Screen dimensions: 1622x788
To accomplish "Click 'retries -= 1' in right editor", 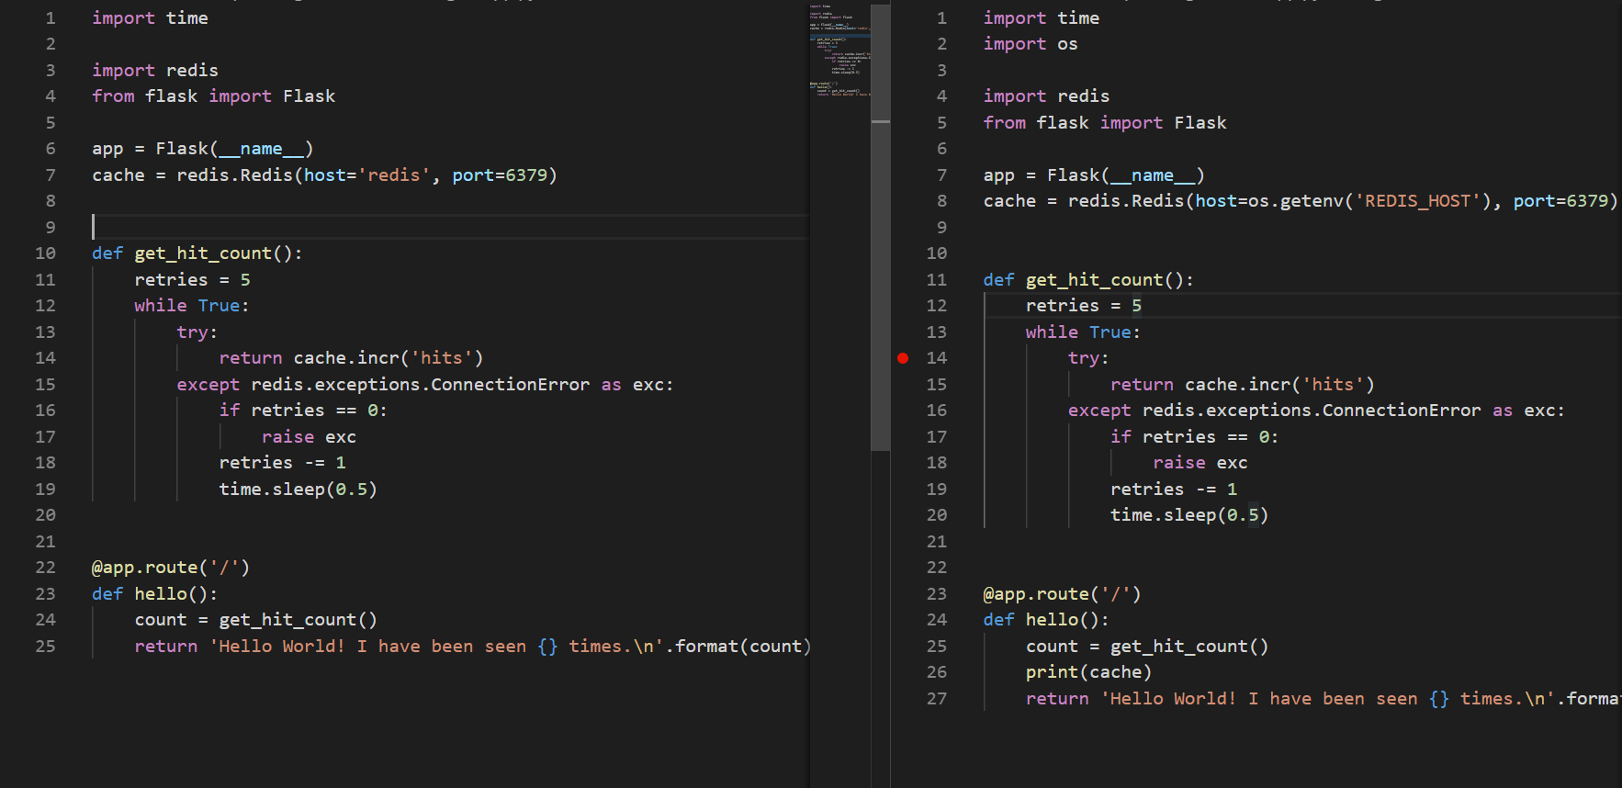I will click(1174, 490).
